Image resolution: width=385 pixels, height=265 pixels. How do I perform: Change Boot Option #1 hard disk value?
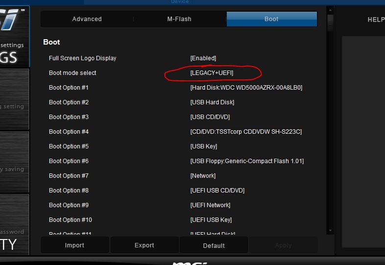tap(246, 88)
